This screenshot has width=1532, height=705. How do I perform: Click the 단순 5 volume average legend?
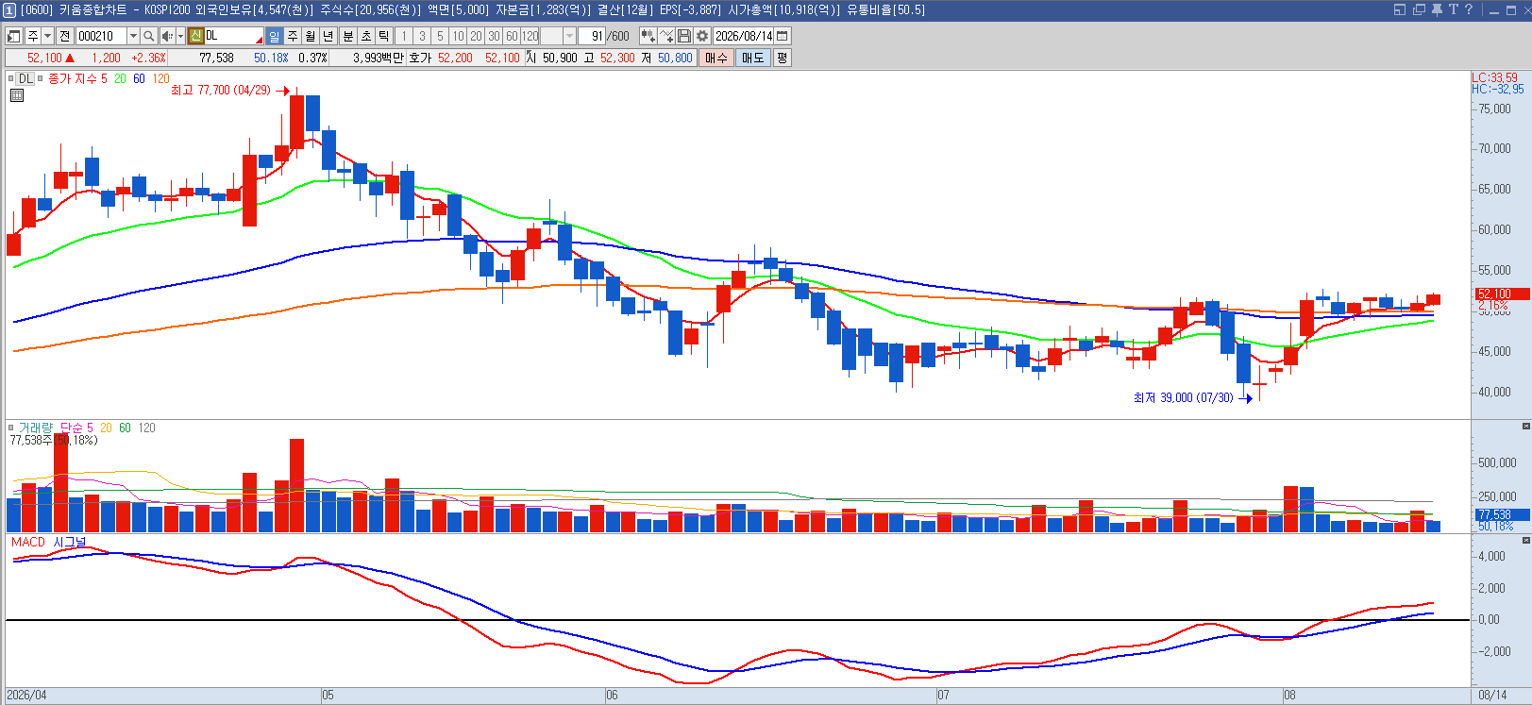tap(76, 428)
